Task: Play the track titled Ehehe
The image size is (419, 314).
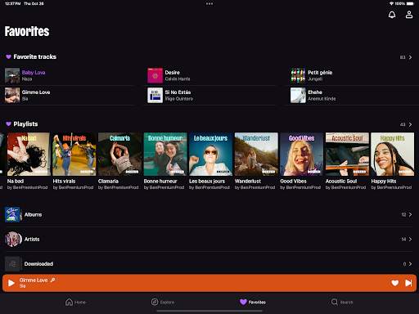Action: (x=315, y=92)
